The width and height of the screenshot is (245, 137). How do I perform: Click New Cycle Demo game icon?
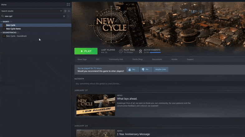(x=4, y=29)
